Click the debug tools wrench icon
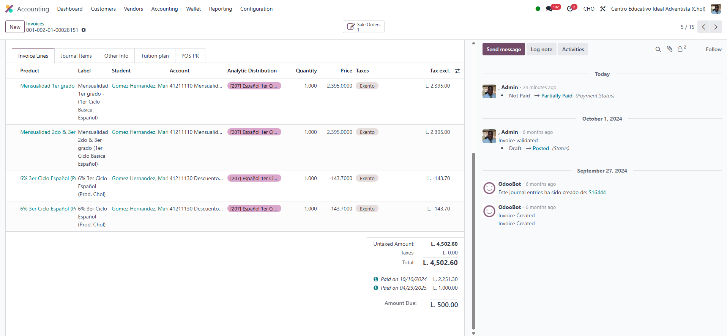 [603, 9]
